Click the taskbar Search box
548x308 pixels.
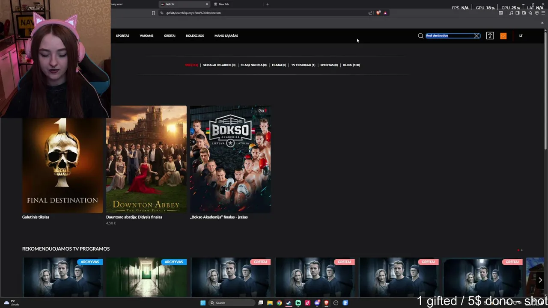pyautogui.click(x=231, y=303)
